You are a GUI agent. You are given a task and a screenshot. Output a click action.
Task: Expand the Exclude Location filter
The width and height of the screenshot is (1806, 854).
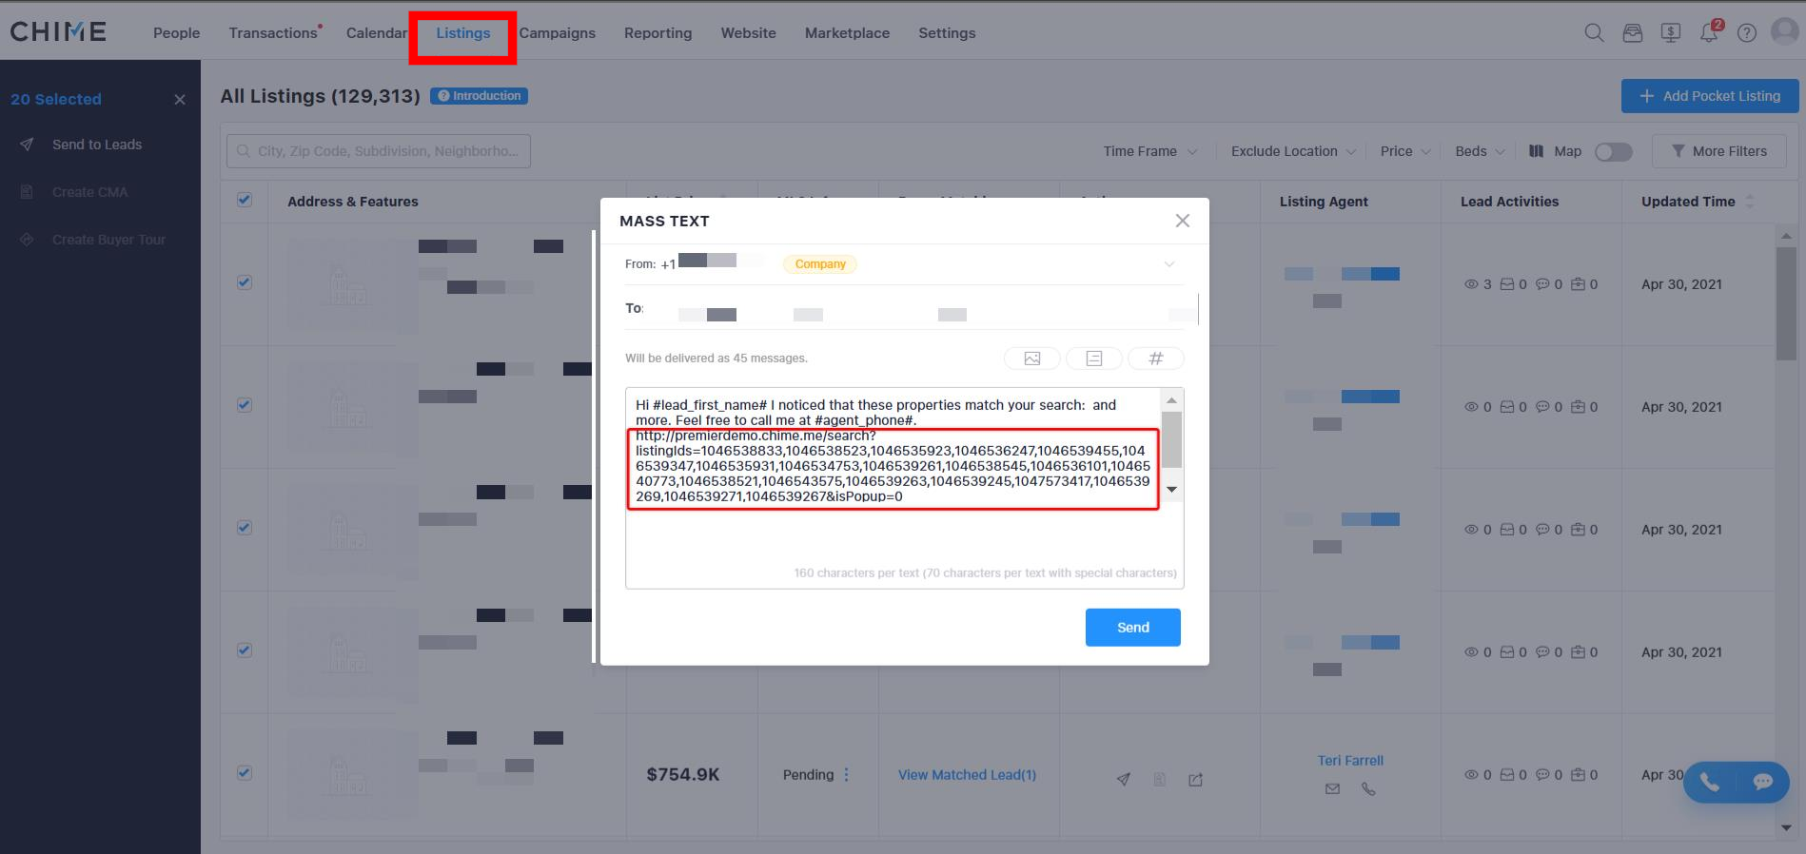(1294, 151)
